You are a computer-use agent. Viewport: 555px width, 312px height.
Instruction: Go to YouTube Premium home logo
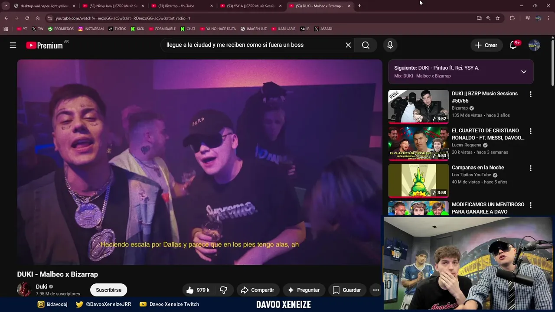pos(45,45)
